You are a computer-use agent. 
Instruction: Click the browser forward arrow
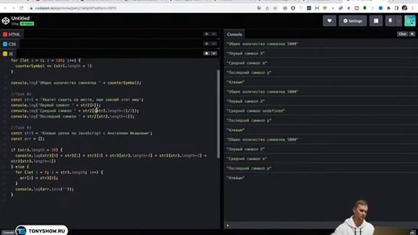(x=13, y=8)
